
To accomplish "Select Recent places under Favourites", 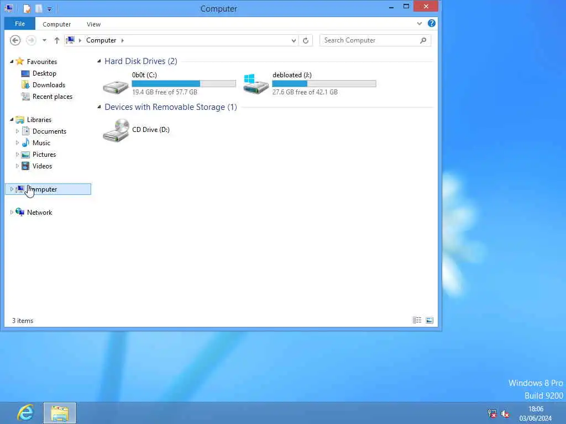I will (53, 97).
